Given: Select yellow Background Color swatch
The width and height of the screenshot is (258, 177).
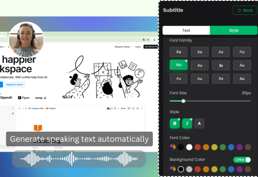Looking at the screenshot, I should [x=214, y=169].
